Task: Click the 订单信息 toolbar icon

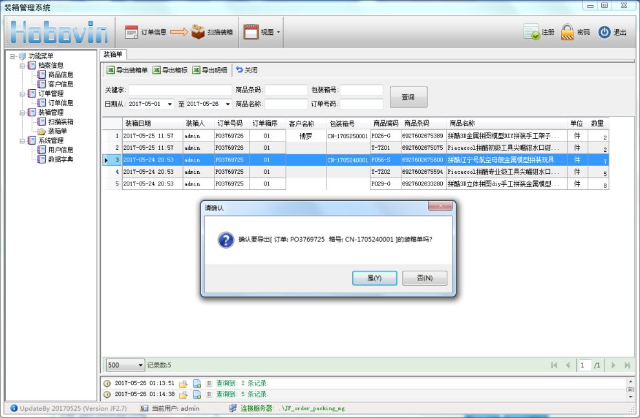Action: click(x=131, y=32)
